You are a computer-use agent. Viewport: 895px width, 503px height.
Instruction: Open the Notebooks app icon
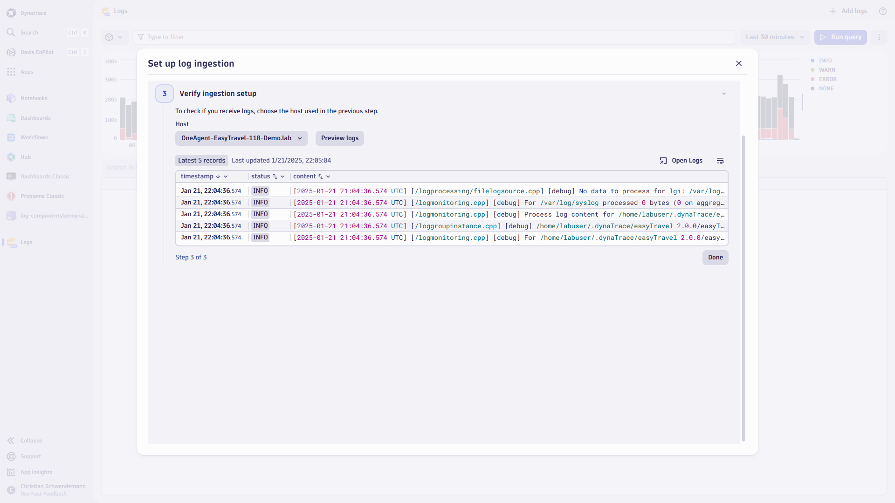pyautogui.click(x=11, y=98)
